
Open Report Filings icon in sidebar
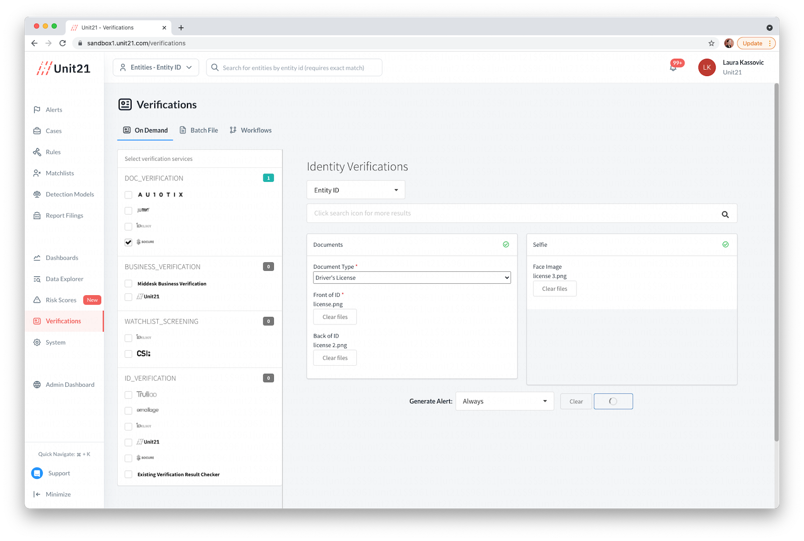coord(37,215)
